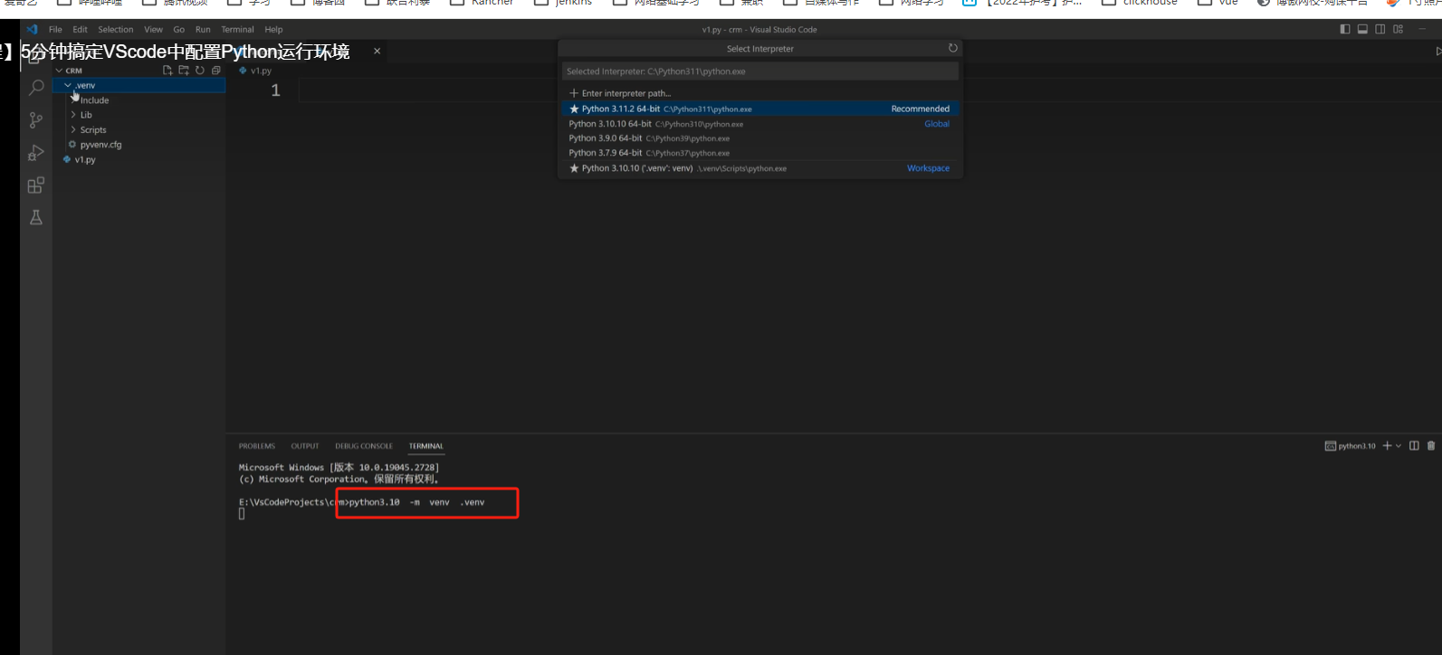The width and height of the screenshot is (1442, 655).
Task: Collapse the .venv folder
Action: click(x=67, y=85)
